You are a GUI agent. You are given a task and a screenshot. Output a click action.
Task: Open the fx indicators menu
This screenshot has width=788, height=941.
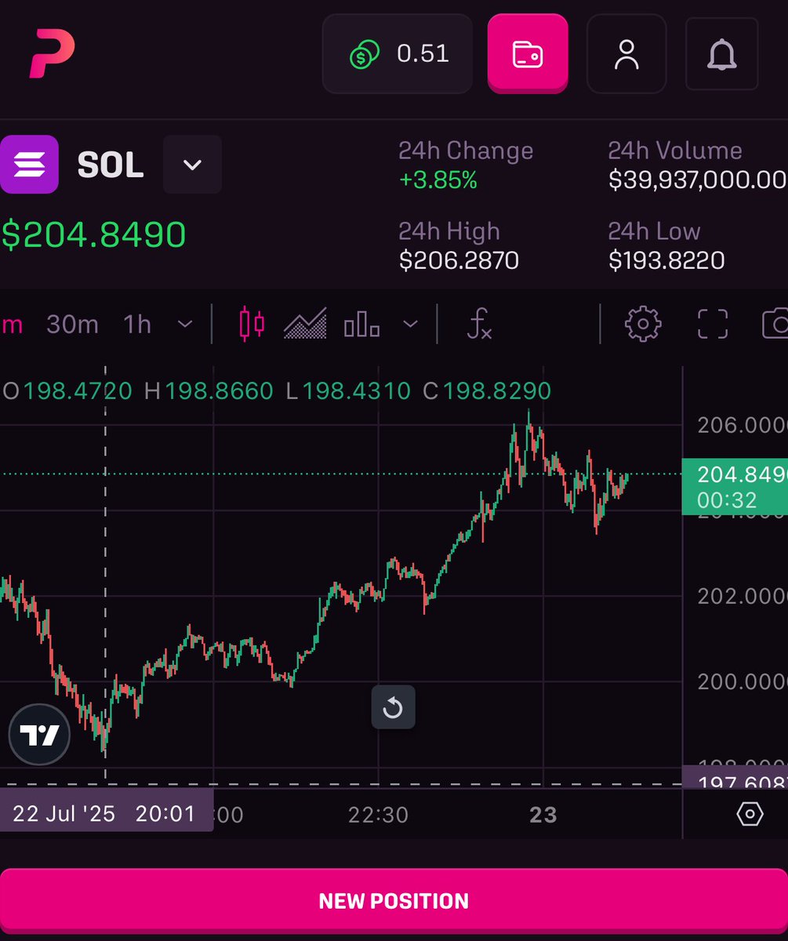(x=478, y=324)
